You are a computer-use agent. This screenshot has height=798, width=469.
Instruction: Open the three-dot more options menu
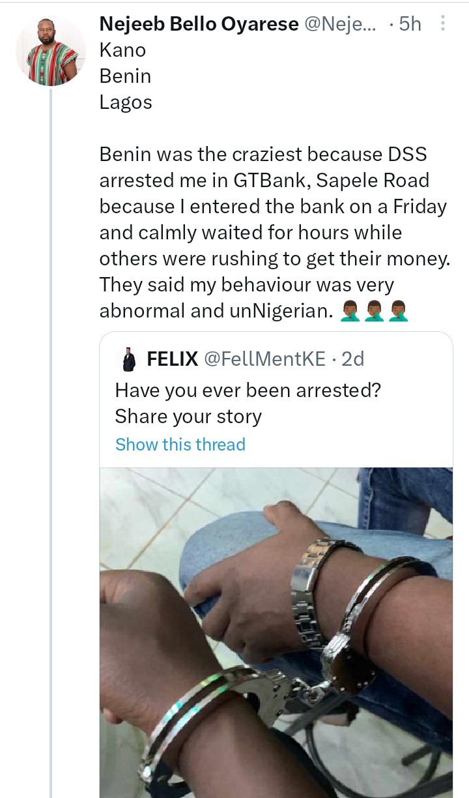443,24
